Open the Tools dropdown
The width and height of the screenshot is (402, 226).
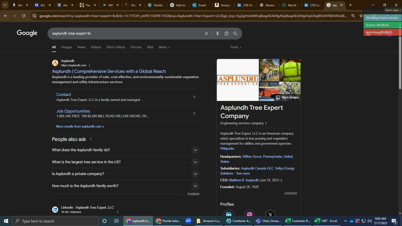[236, 47]
